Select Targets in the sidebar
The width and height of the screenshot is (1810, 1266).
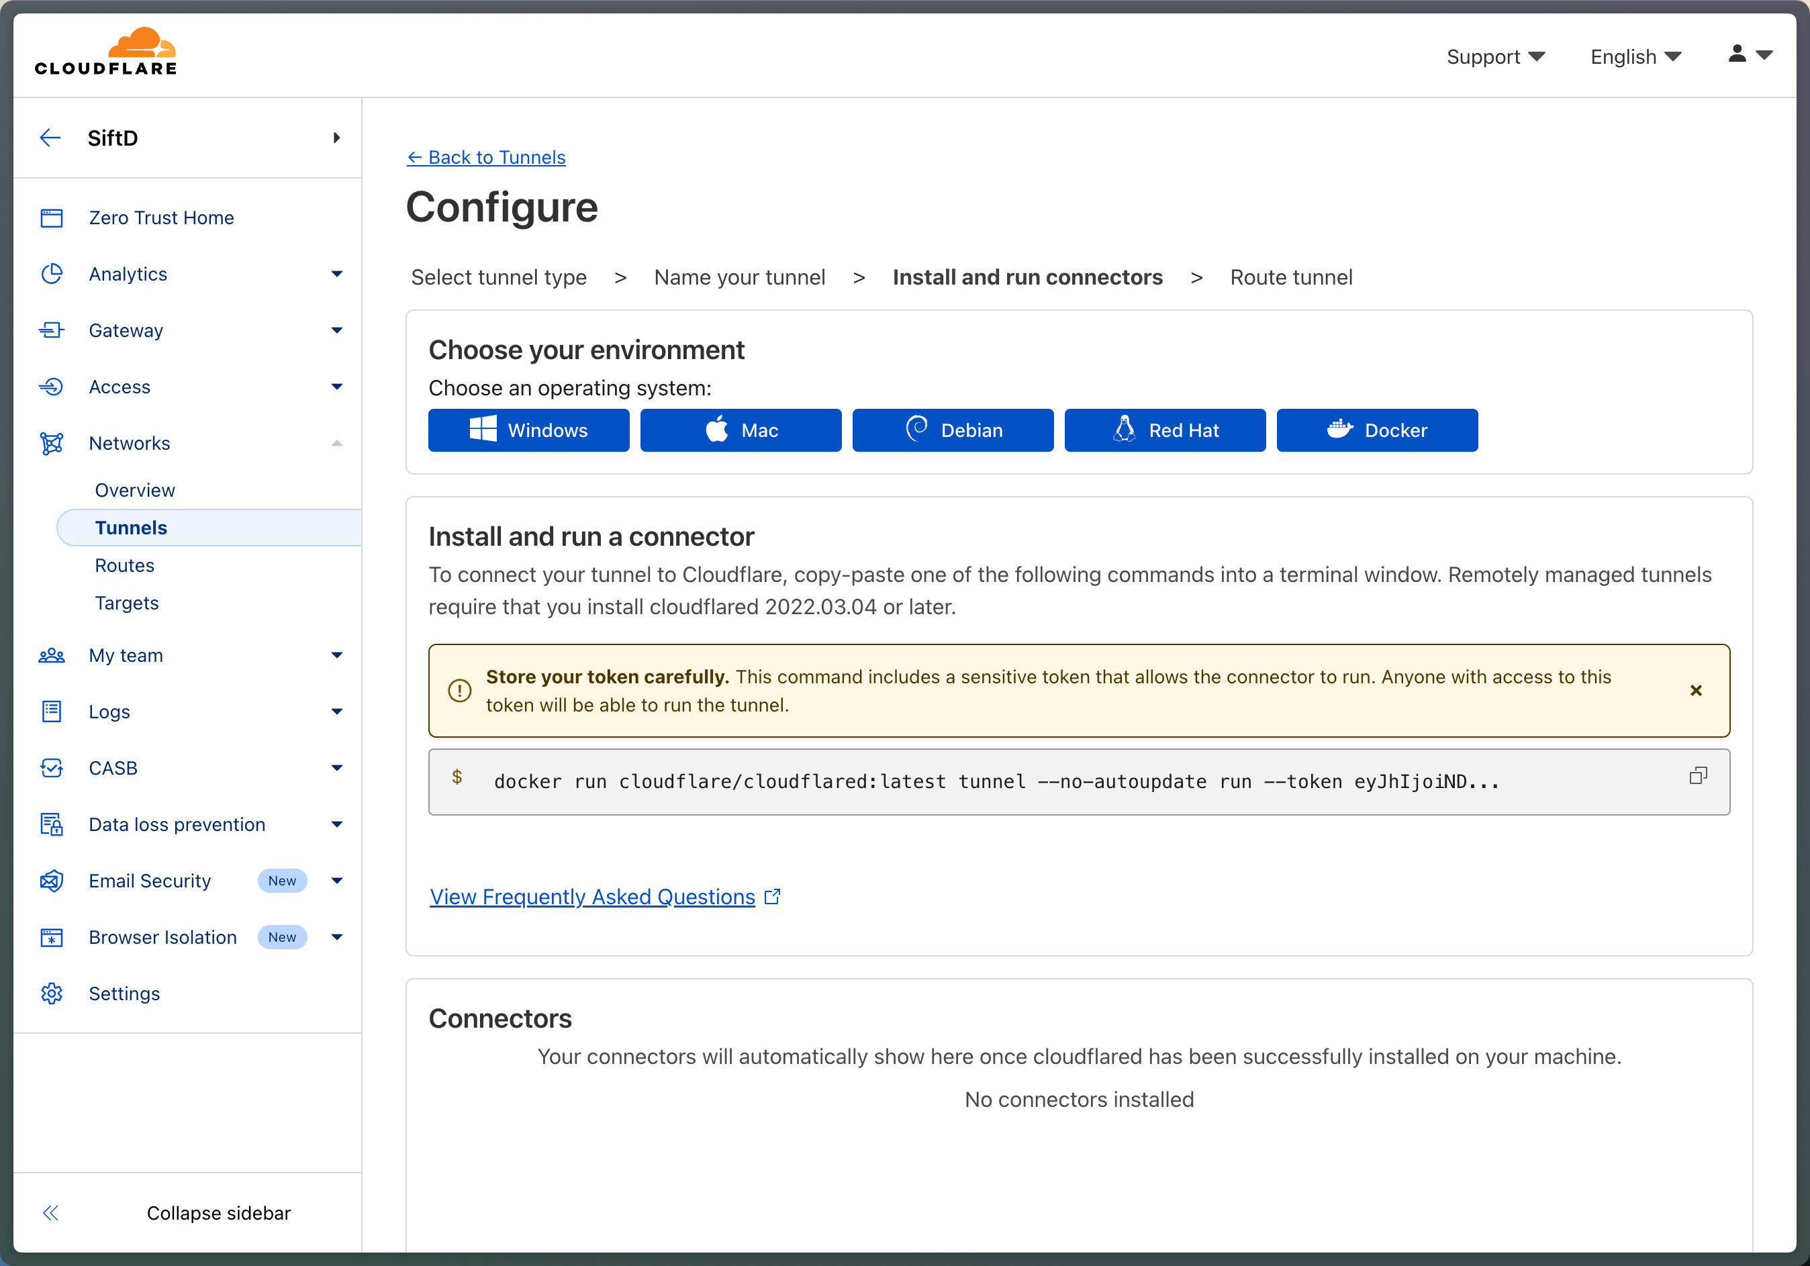pyautogui.click(x=127, y=603)
